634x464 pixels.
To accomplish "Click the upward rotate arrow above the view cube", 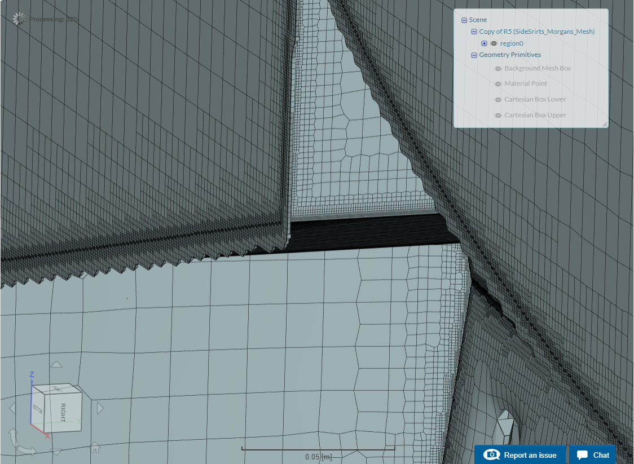I will coord(56,364).
